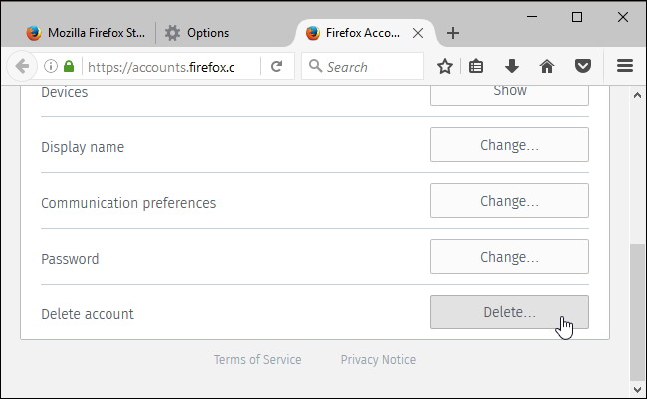Expand Communication preferences Change section
This screenshot has width=647, height=399.
point(509,201)
